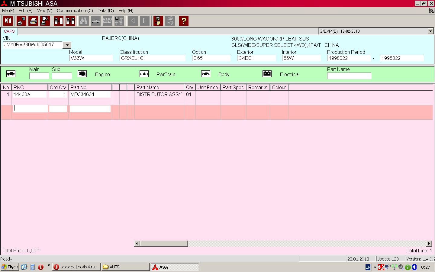The width and height of the screenshot is (435, 272).
Task: Open the G/EXP.(B) catalog dropdown
Action: click(430, 31)
